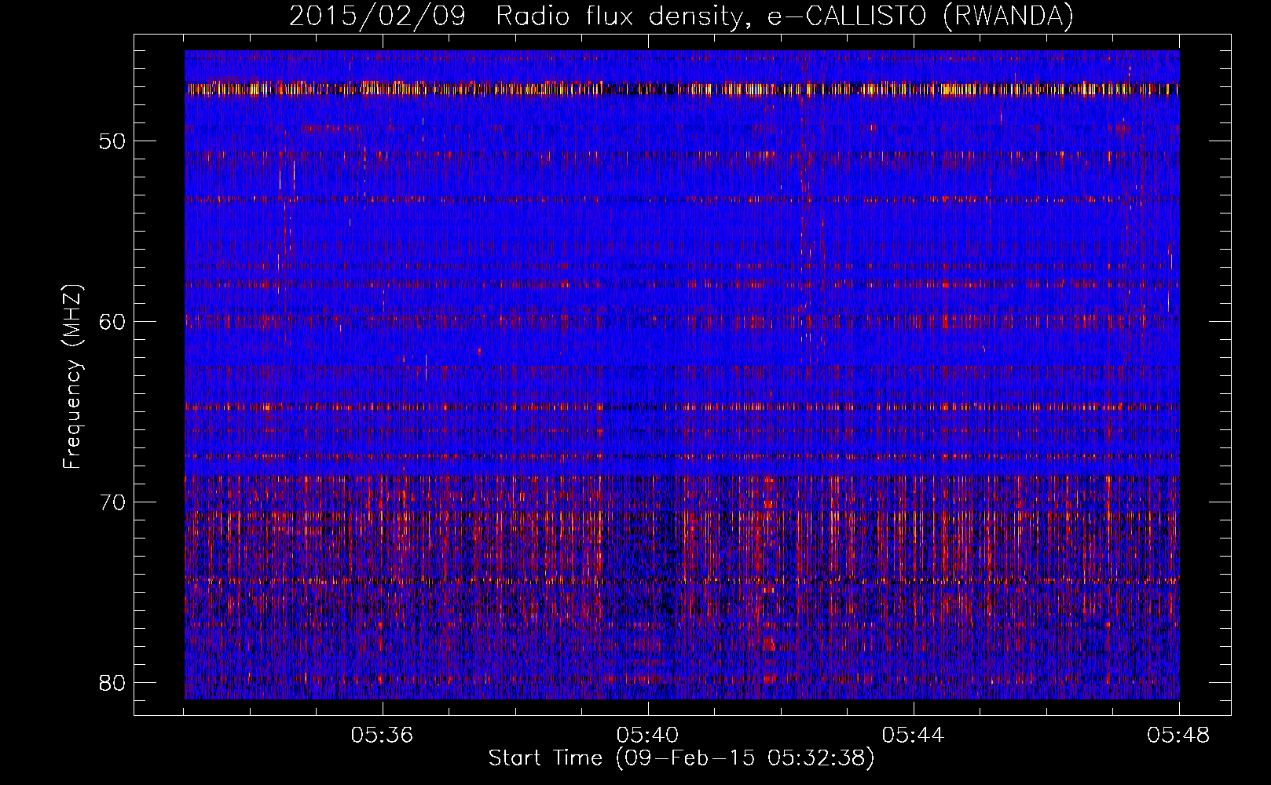Click the frequency tick label "80"
1271x785 pixels.
click(x=112, y=682)
